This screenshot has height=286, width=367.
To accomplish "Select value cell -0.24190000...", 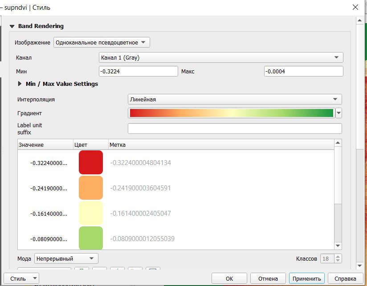I will [x=49, y=188].
